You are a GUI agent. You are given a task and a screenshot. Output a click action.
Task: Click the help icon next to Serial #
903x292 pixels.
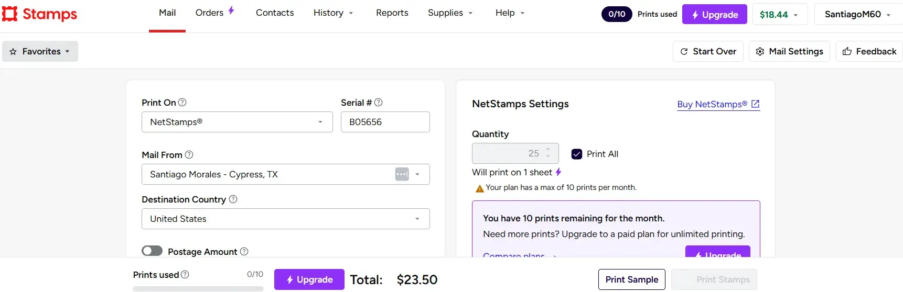click(379, 103)
